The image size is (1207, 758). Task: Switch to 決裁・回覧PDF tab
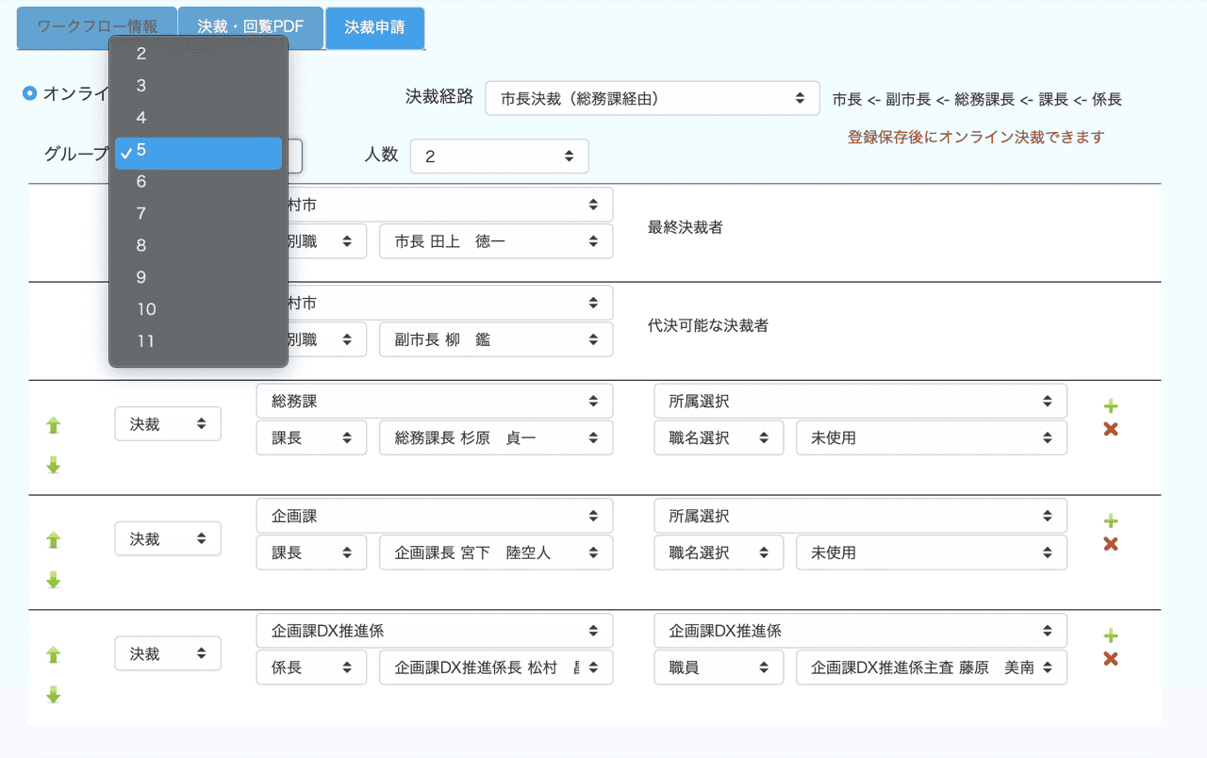251,27
